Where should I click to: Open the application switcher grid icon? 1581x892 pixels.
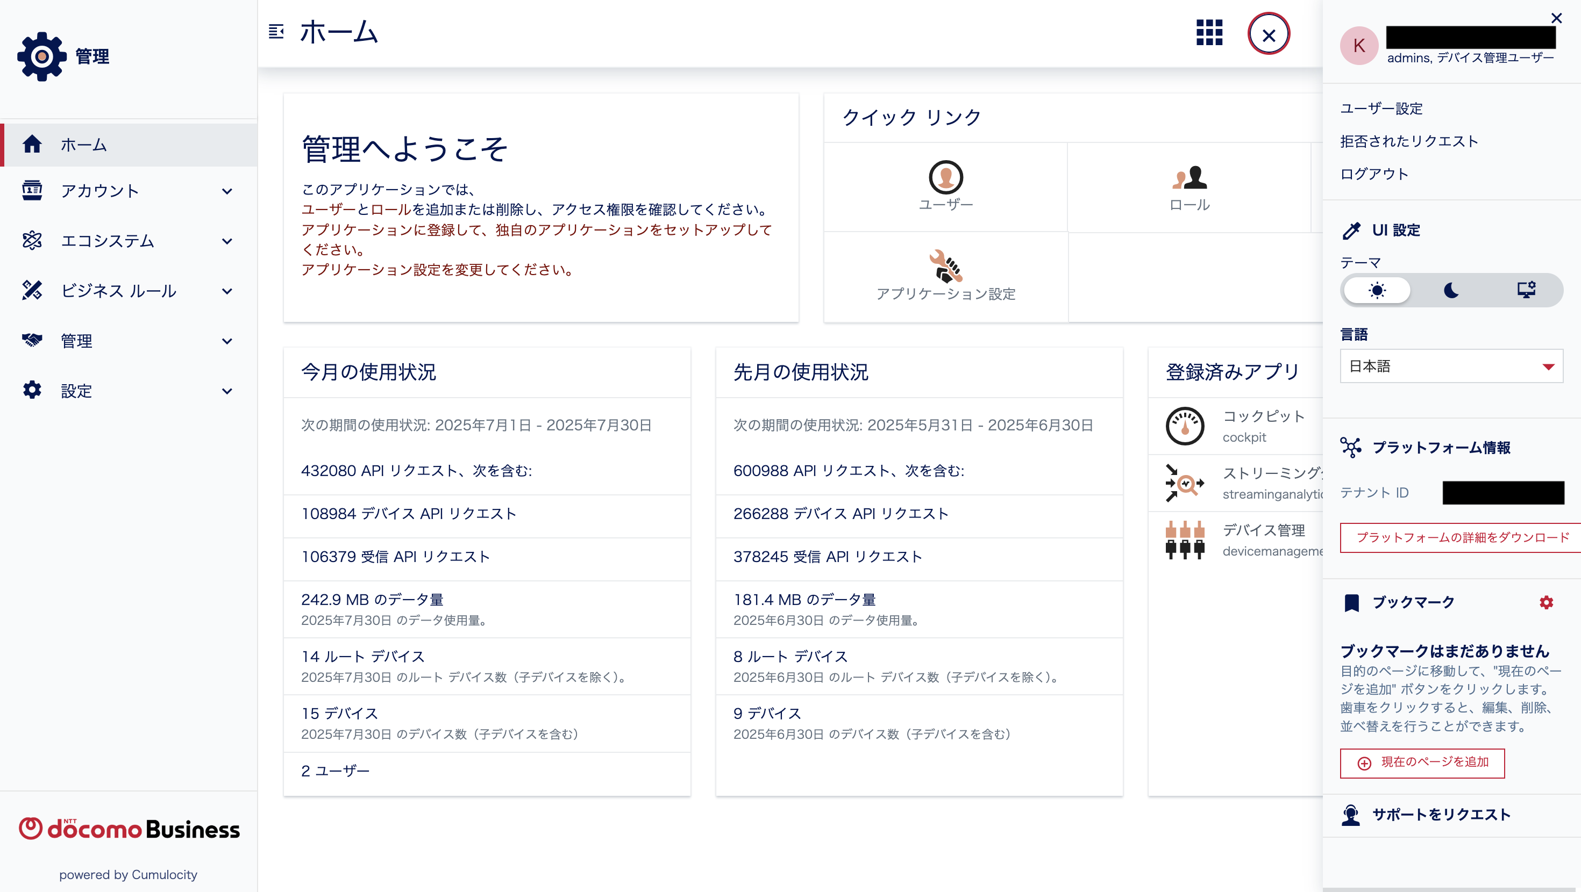coord(1209,33)
